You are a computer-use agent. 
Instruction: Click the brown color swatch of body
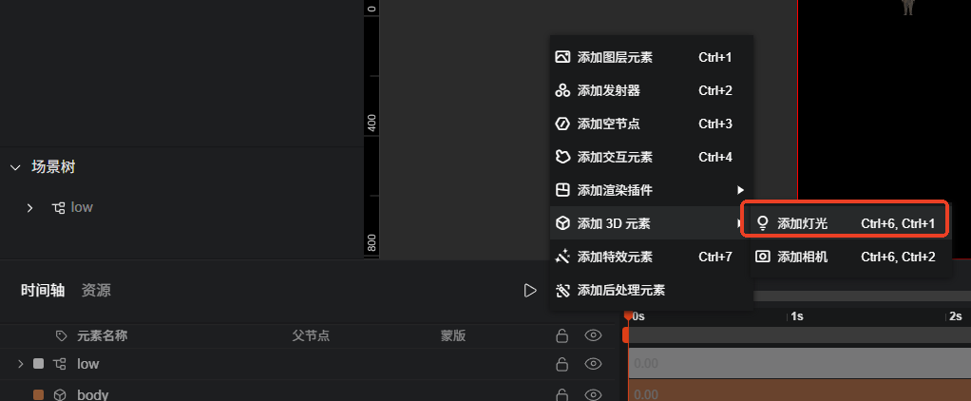pyautogui.click(x=38, y=394)
